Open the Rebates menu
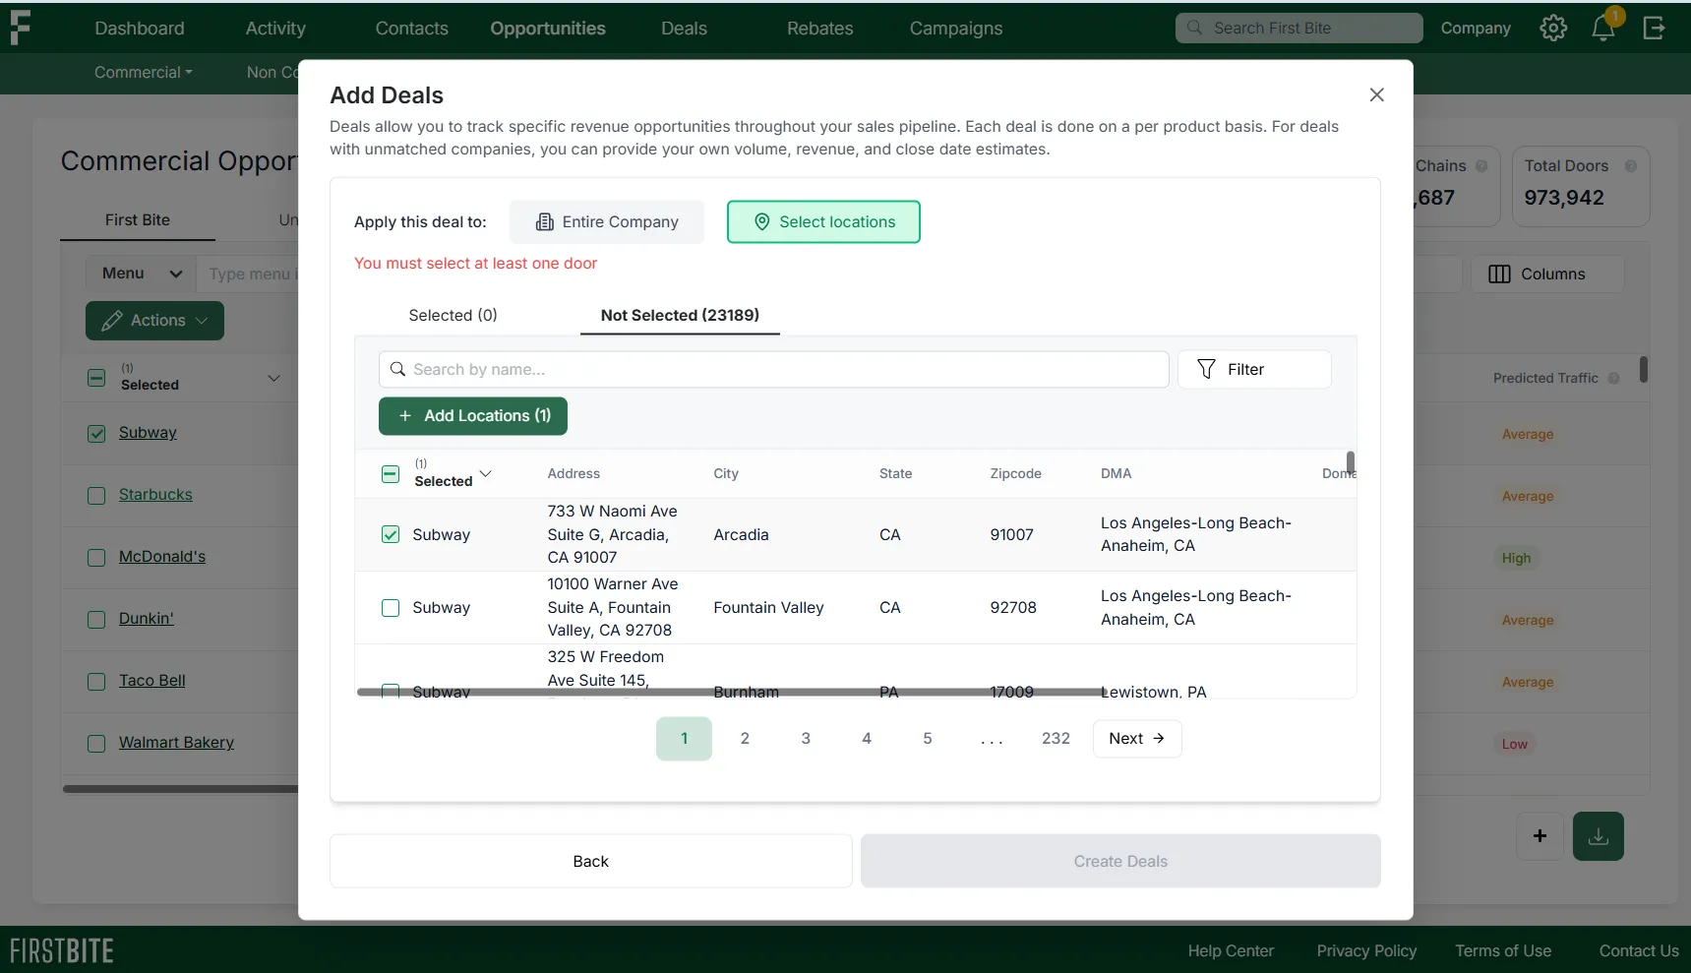The width and height of the screenshot is (1691, 973). (x=820, y=29)
